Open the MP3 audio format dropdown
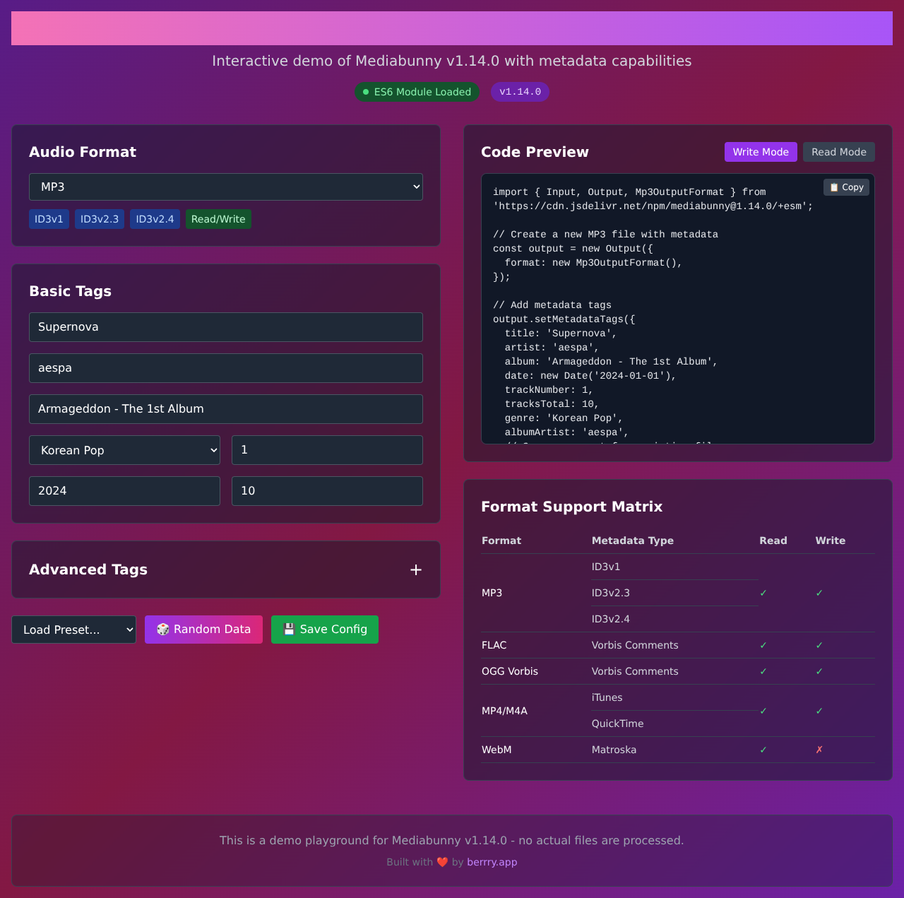The height and width of the screenshot is (898, 904). (226, 187)
